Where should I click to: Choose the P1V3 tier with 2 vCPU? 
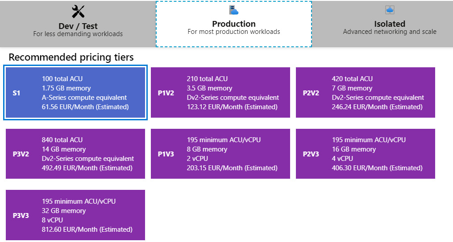220,154
